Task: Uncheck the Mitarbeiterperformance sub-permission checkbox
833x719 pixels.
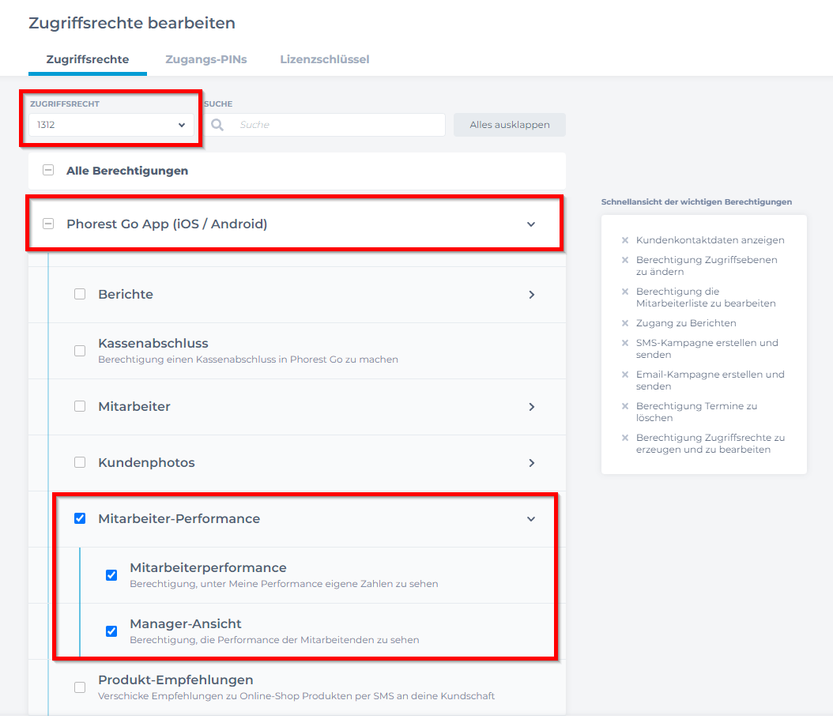Action: click(111, 575)
